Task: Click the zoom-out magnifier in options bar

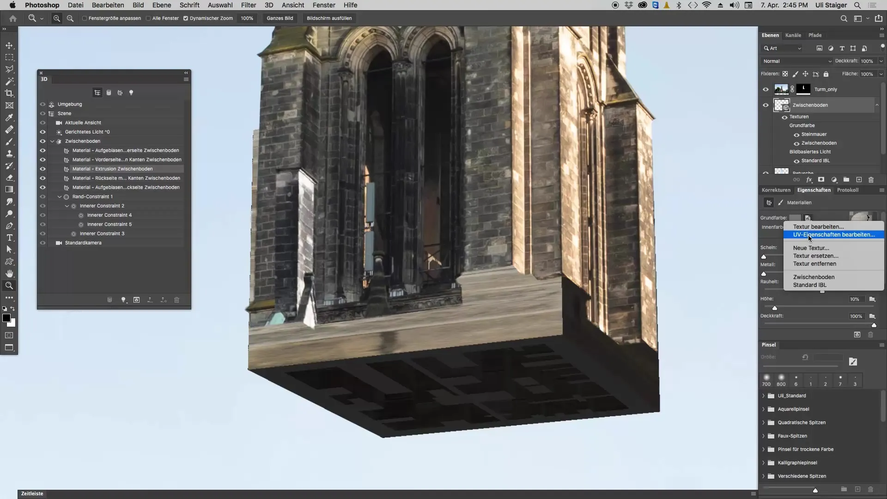Action: (70, 18)
